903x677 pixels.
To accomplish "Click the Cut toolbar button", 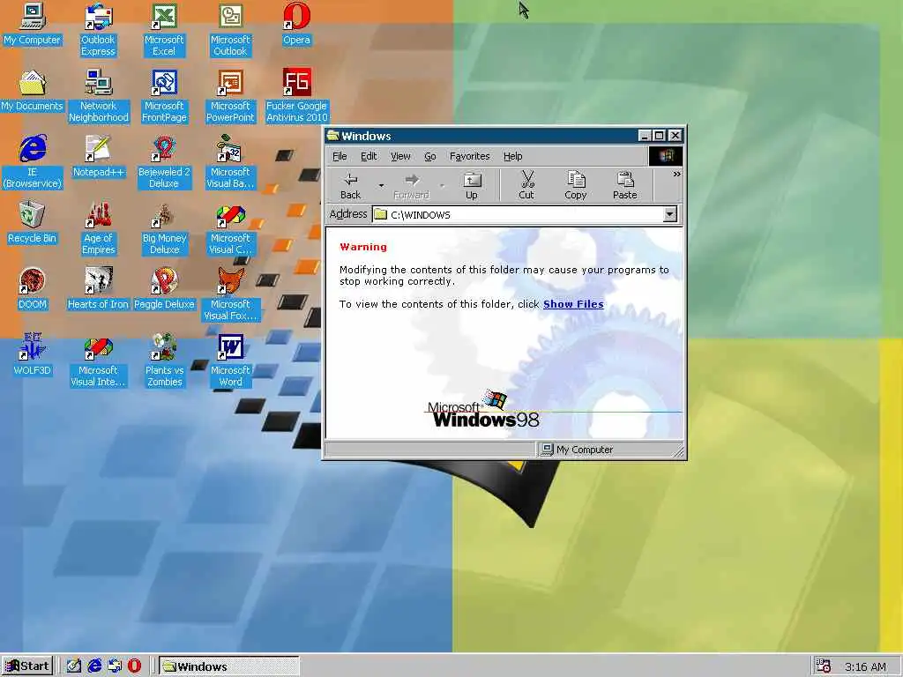I will (526, 185).
